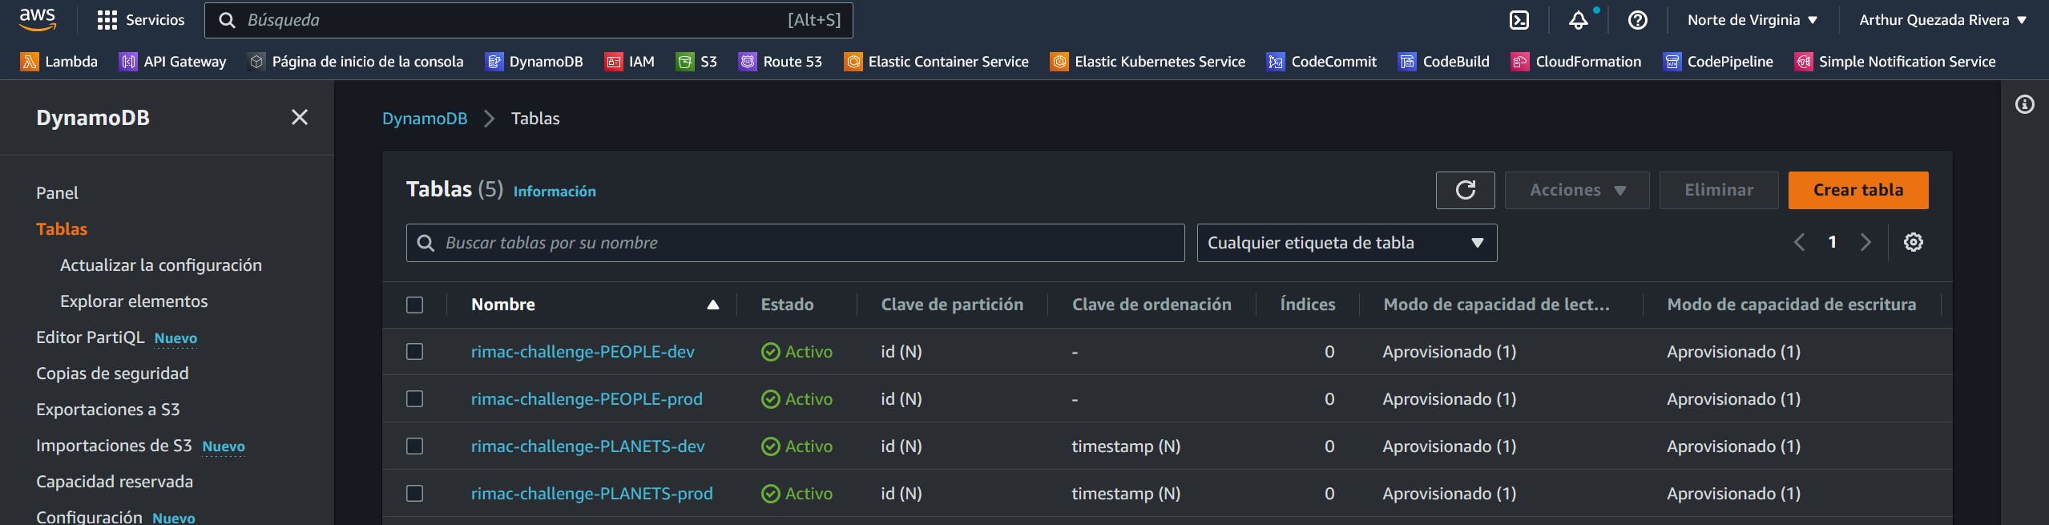The height and width of the screenshot is (525, 2049).
Task: Click the CloudFormation shortcut icon
Action: [x=1519, y=62]
